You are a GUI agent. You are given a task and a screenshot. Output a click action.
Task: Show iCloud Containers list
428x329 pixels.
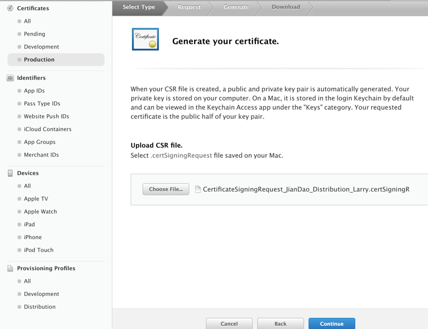click(x=48, y=129)
